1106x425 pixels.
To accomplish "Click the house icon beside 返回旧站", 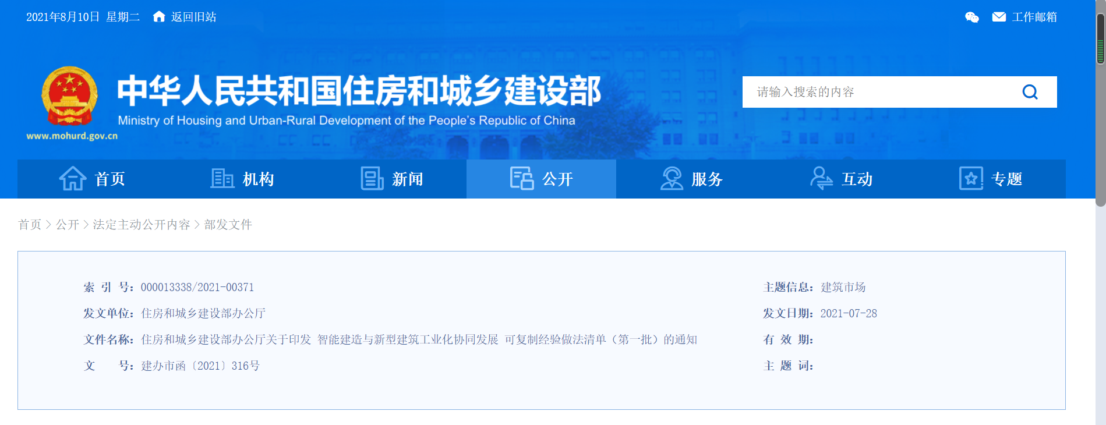I will point(159,17).
